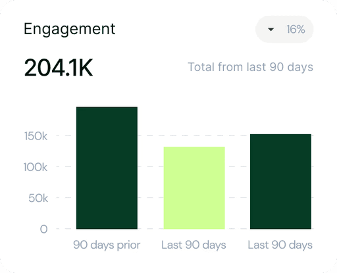Select the Engagement card title
This screenshot has height=273, width=337.
click(70, 30)
